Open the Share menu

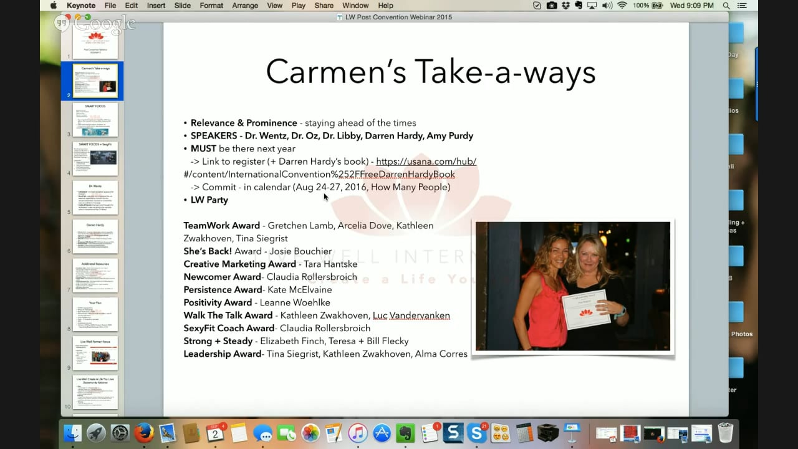click(324, 6)
